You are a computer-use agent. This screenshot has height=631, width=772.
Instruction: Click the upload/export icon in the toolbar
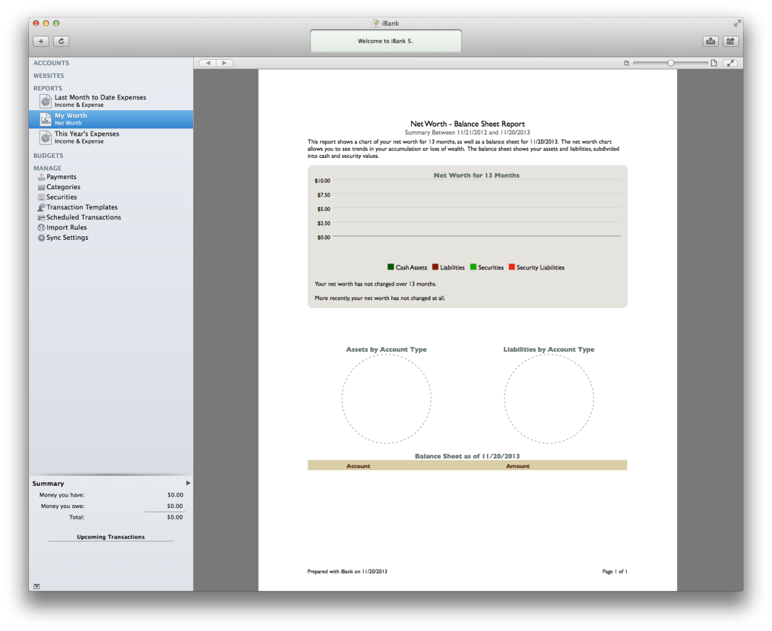[710, 41]
